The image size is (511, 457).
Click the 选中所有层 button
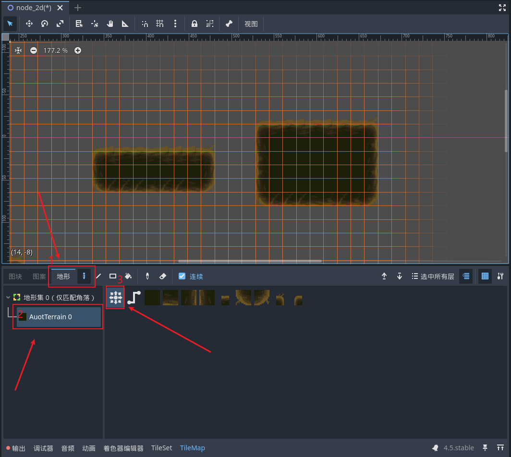[432, 276]
